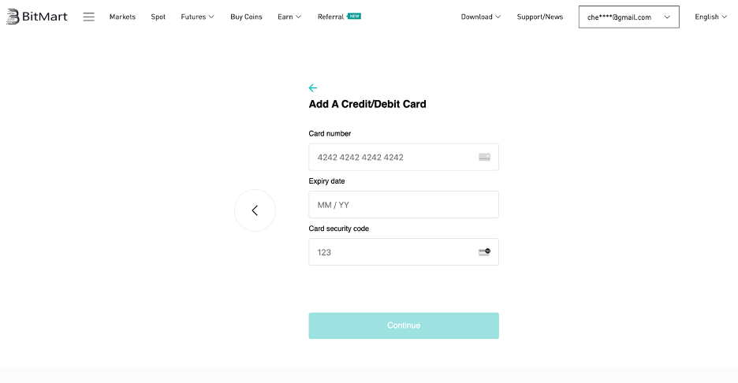
Task: Open the account email dropdown
Action: click(629, 17)
